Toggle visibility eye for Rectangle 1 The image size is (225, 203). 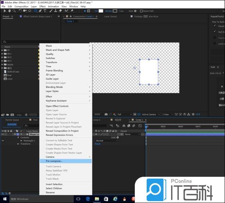(x=3, y=140)
